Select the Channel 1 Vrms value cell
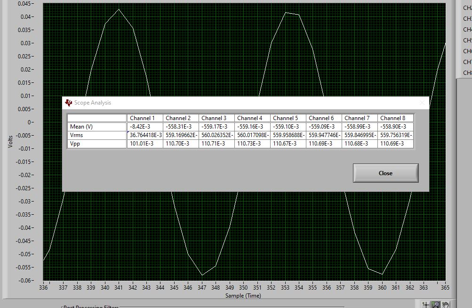This screenshot has height=308, width=472. tap(145, 135)
